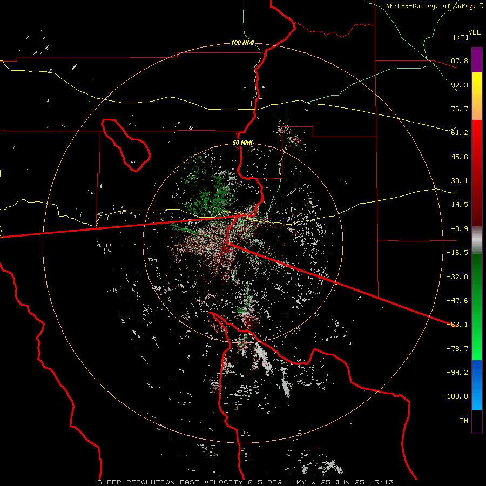Click the 30.1 velocity scale value
The width and height of the screenshot is (486, 486).
[x=460, y=181]
